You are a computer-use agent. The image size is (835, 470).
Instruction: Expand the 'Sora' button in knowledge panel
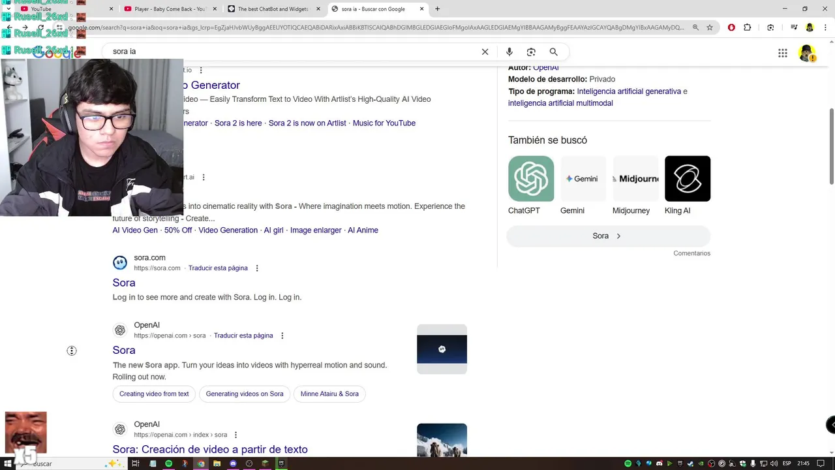click(608, 236)
